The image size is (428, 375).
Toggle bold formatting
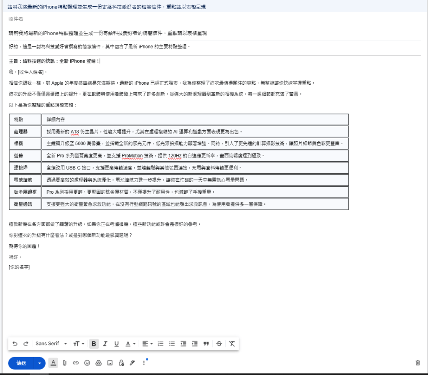point(94,344)
